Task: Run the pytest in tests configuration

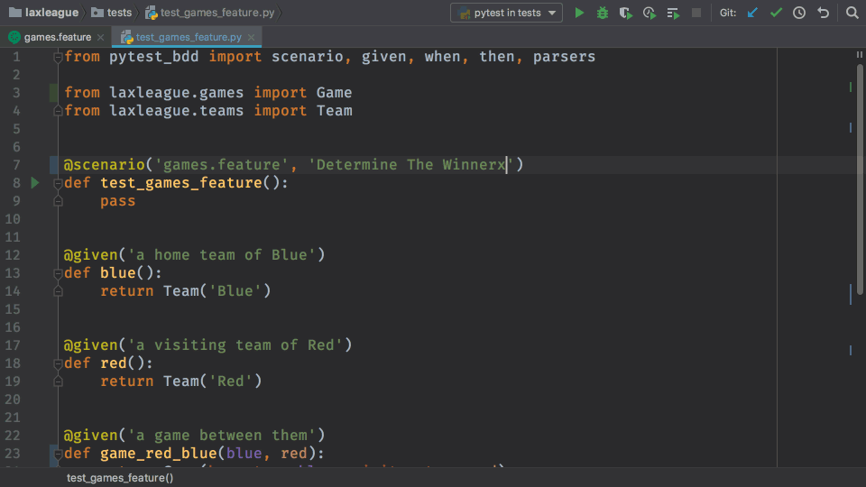Action: click(x=579, y=13)
